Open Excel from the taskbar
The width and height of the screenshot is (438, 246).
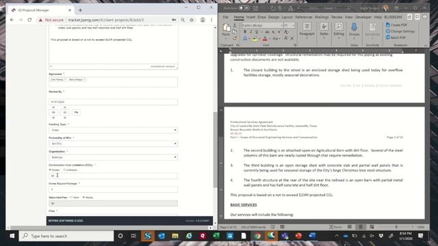coord(216,236)
